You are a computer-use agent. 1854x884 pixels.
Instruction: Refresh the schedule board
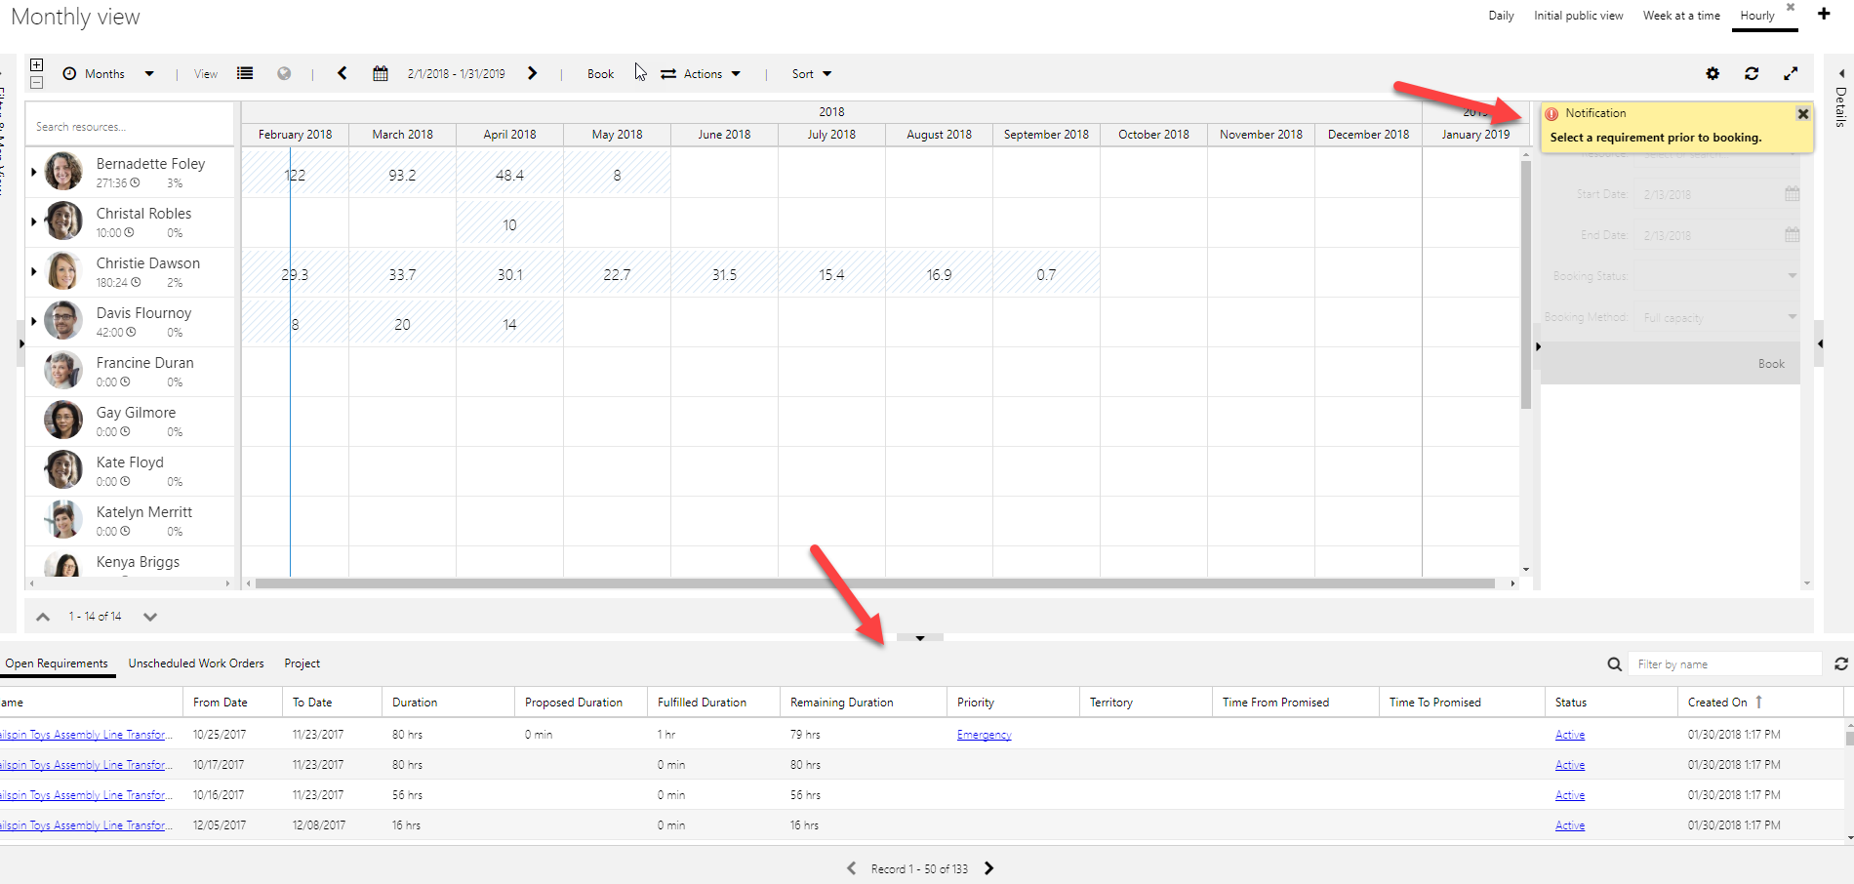pyautogui.click(x=1752, y=74)
